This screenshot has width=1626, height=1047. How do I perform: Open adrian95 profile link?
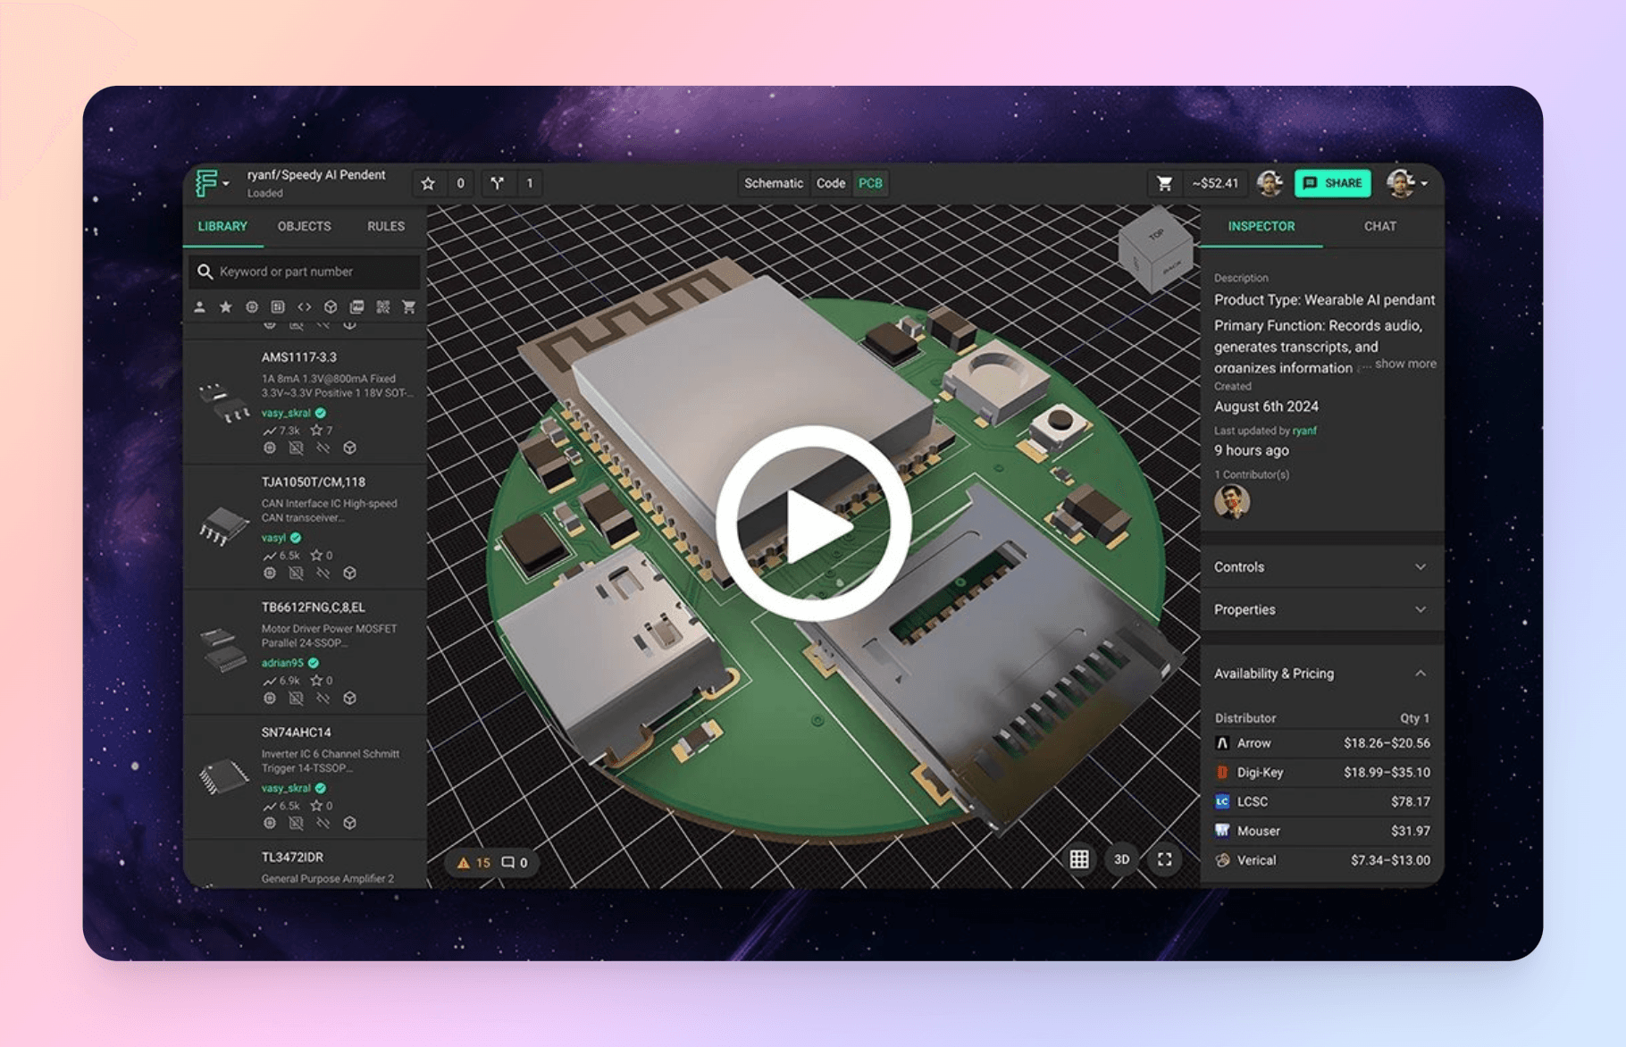tap(282, 663)
